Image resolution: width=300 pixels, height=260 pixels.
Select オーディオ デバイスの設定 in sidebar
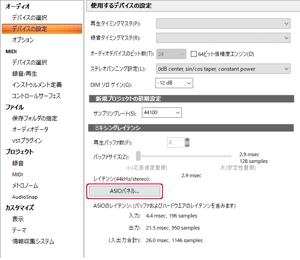coord(42,29)
